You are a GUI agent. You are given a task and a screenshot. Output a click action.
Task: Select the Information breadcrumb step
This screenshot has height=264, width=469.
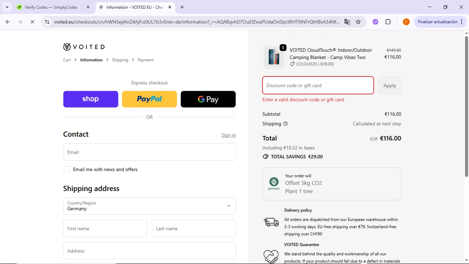(x=91, y=60)
